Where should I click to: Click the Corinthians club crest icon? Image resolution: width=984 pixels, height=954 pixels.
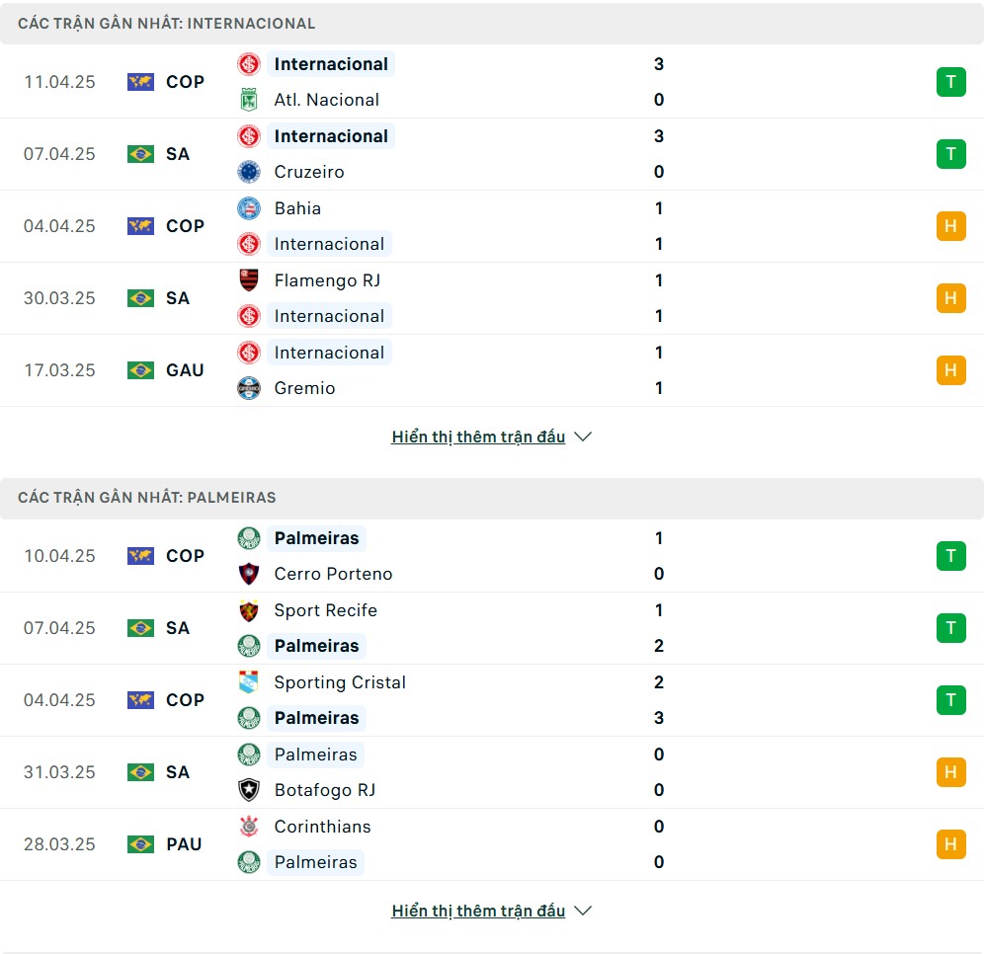(249, 827)
